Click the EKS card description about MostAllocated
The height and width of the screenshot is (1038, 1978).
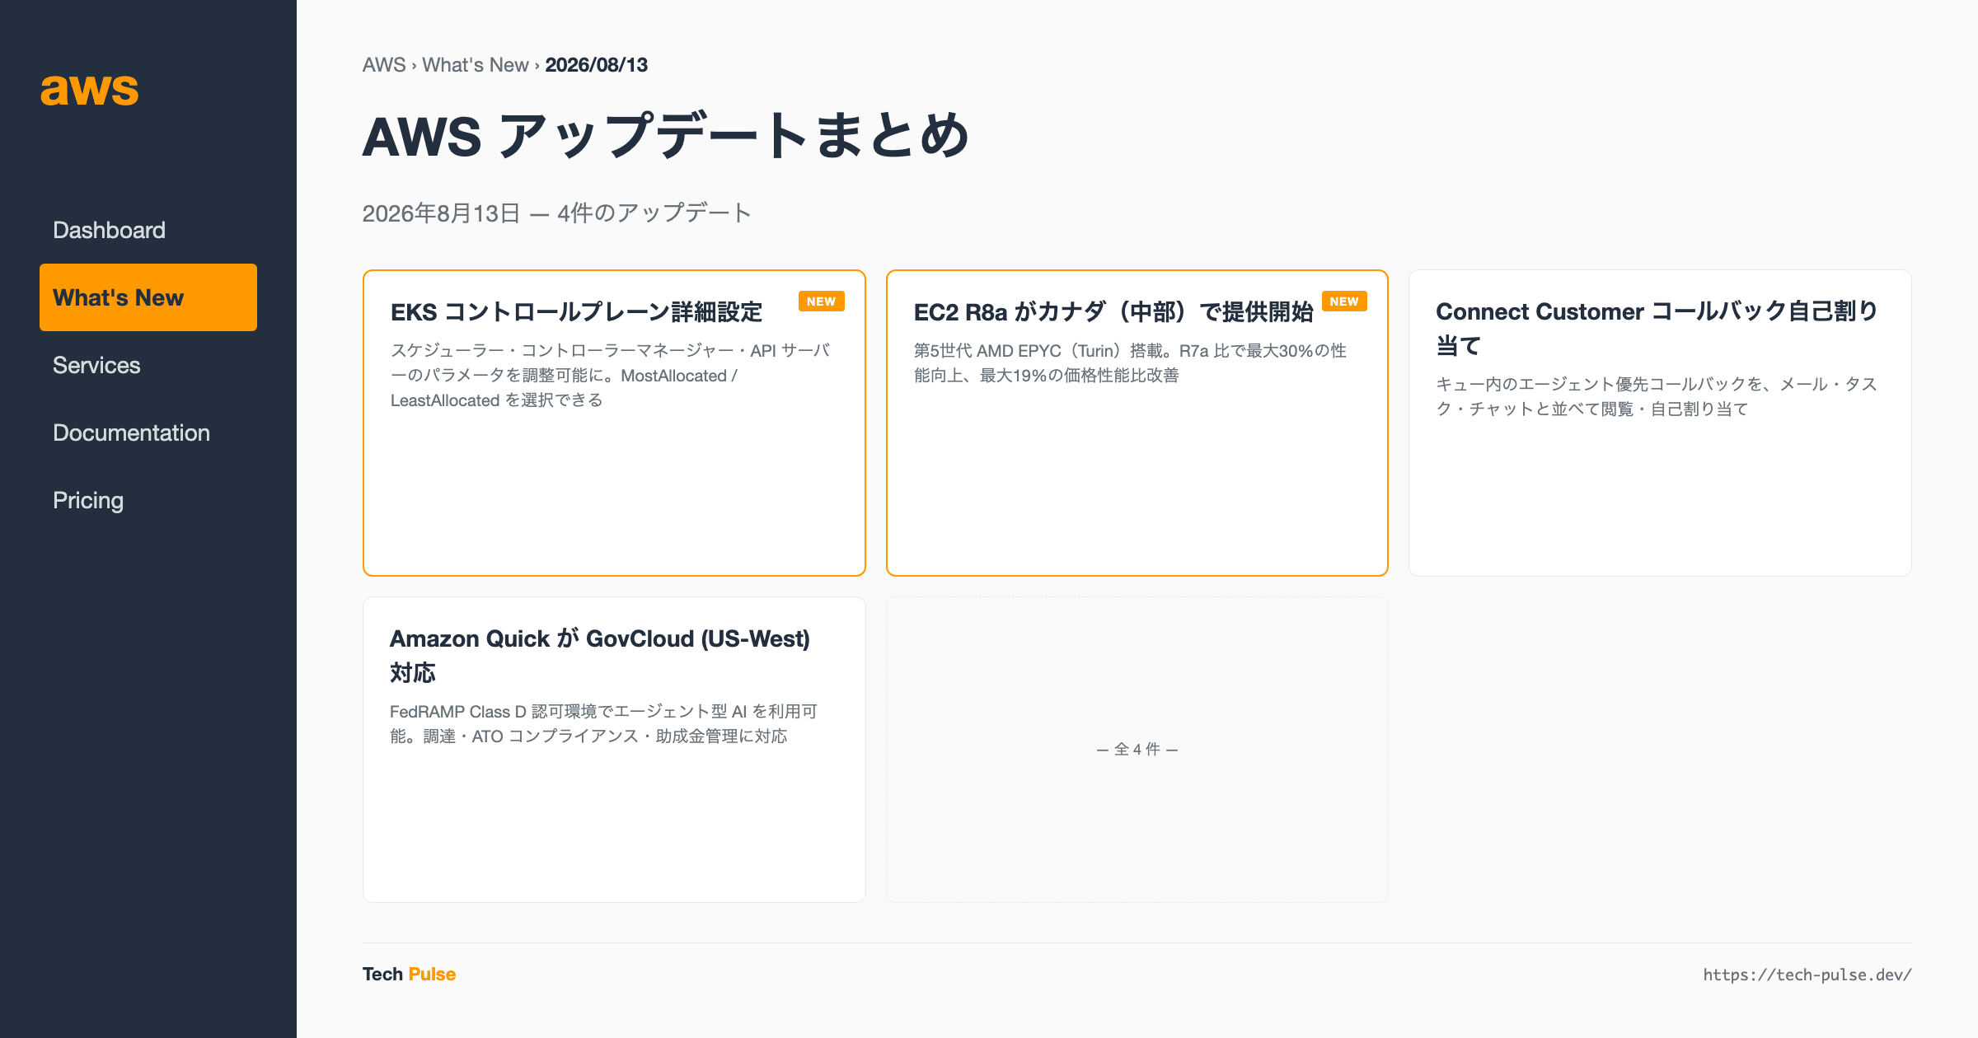(x=611, y=376)
